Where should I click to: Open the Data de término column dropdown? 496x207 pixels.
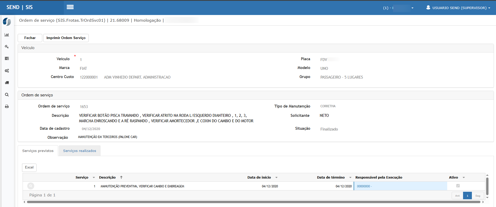pyautogui.click(x=350, y=178)
